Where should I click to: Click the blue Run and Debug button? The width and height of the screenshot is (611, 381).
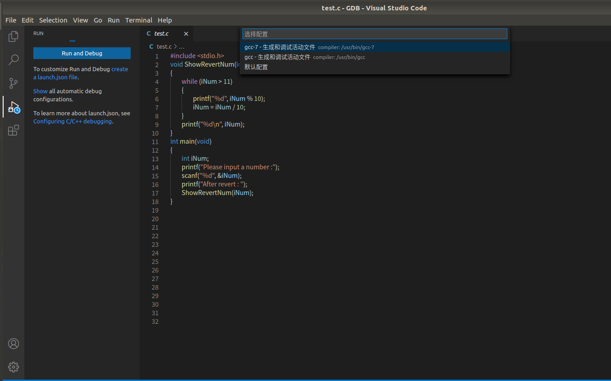pos(82,53)
